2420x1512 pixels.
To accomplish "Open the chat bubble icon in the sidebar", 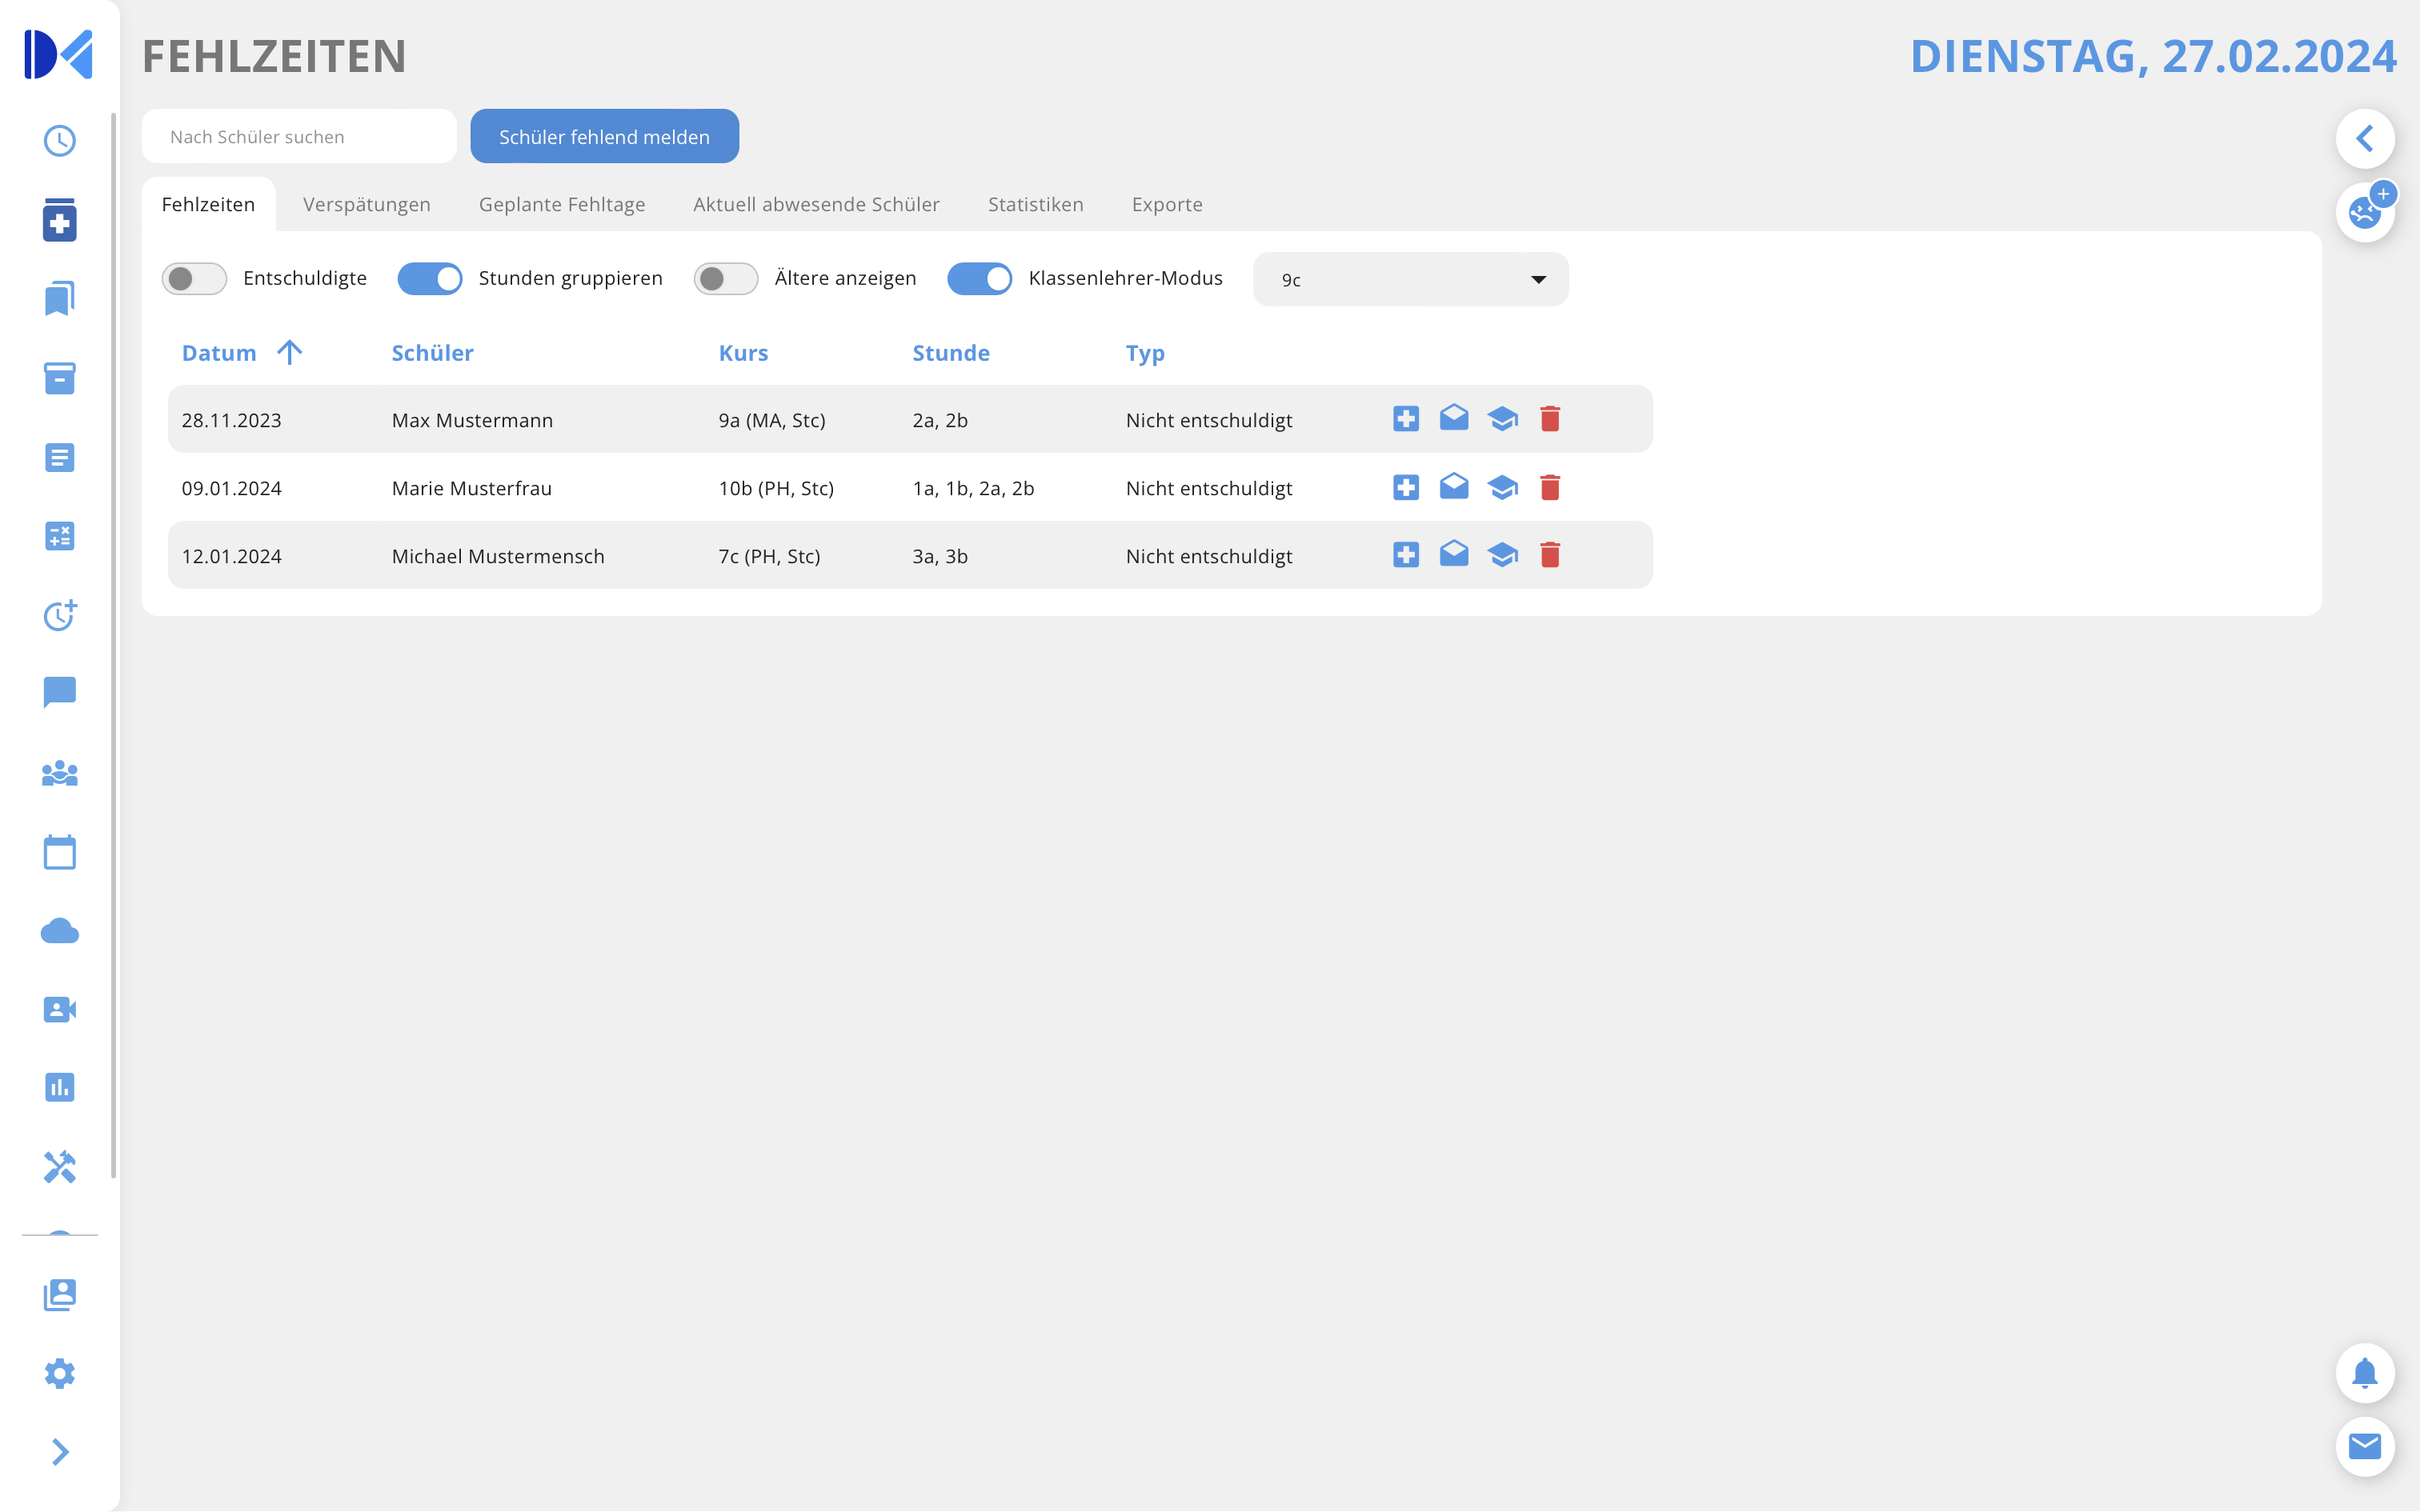I will click(60, 692).
